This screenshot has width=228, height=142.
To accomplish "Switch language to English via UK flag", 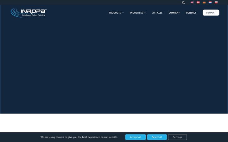I will [x=192, y=2].
